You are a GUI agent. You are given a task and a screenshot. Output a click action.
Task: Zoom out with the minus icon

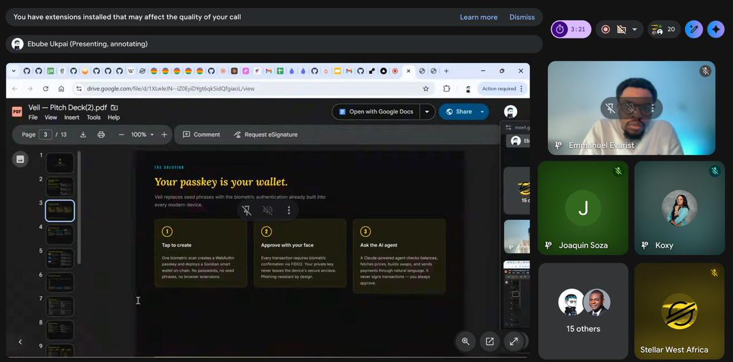[x=121, y=134]
